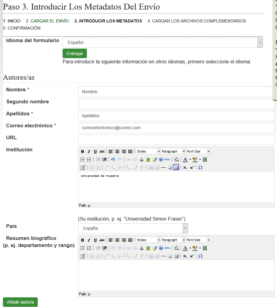Insert anchor in the Institución editor
This screenshot has height=307, width=277.
click(x=142, y=159)
